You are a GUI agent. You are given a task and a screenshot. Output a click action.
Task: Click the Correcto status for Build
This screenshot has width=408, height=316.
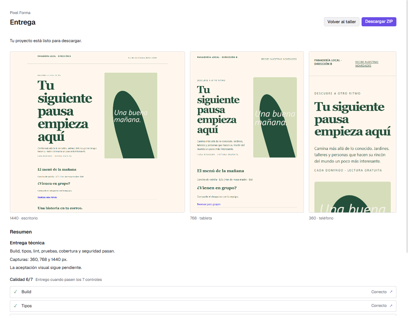pos(379,292)
